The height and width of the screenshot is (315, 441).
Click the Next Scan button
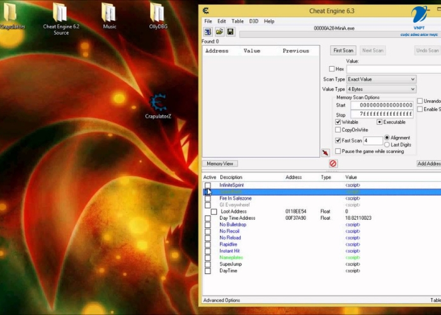[373, 50]
